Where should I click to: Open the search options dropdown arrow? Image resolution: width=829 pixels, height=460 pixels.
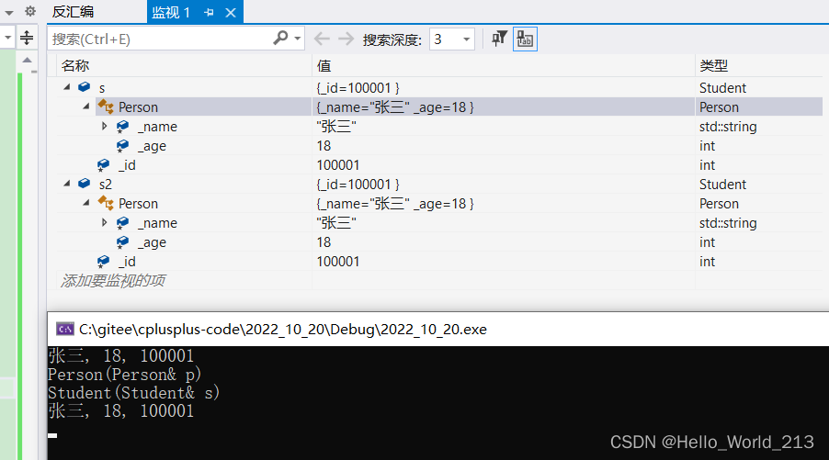298,39
